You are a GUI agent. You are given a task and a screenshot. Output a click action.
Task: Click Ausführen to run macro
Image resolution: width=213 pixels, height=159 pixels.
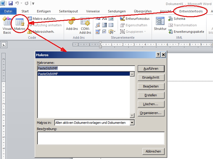pyautogui.click(x=151, y=69)
